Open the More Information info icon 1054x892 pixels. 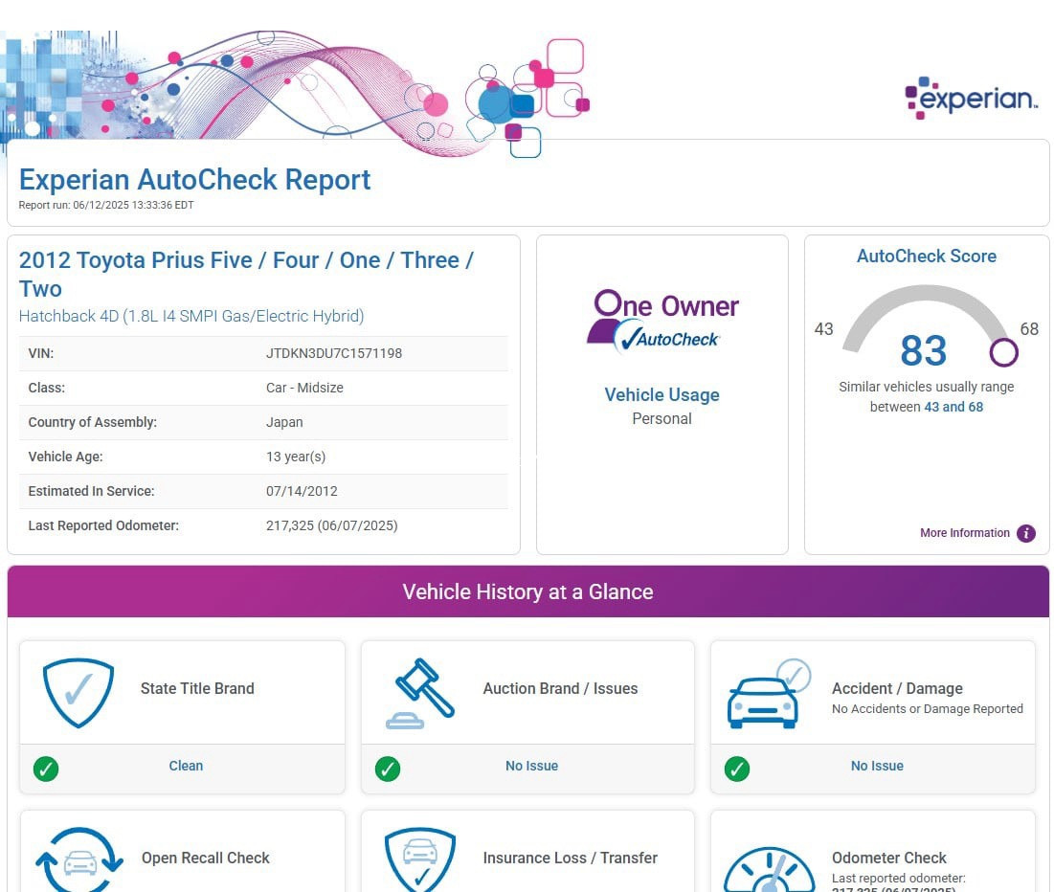pyautogui.click(x=1026, y=533)
